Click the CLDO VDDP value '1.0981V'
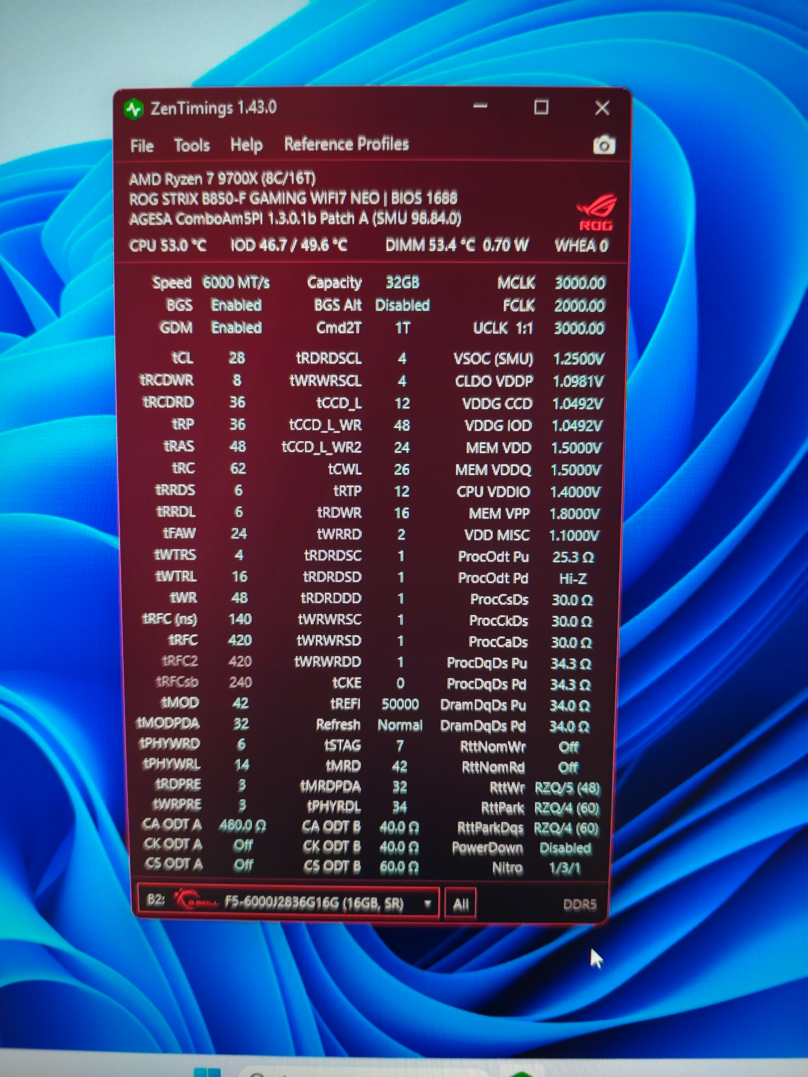The width and height of the screenshot is (808, 1077). click(578, 381)
